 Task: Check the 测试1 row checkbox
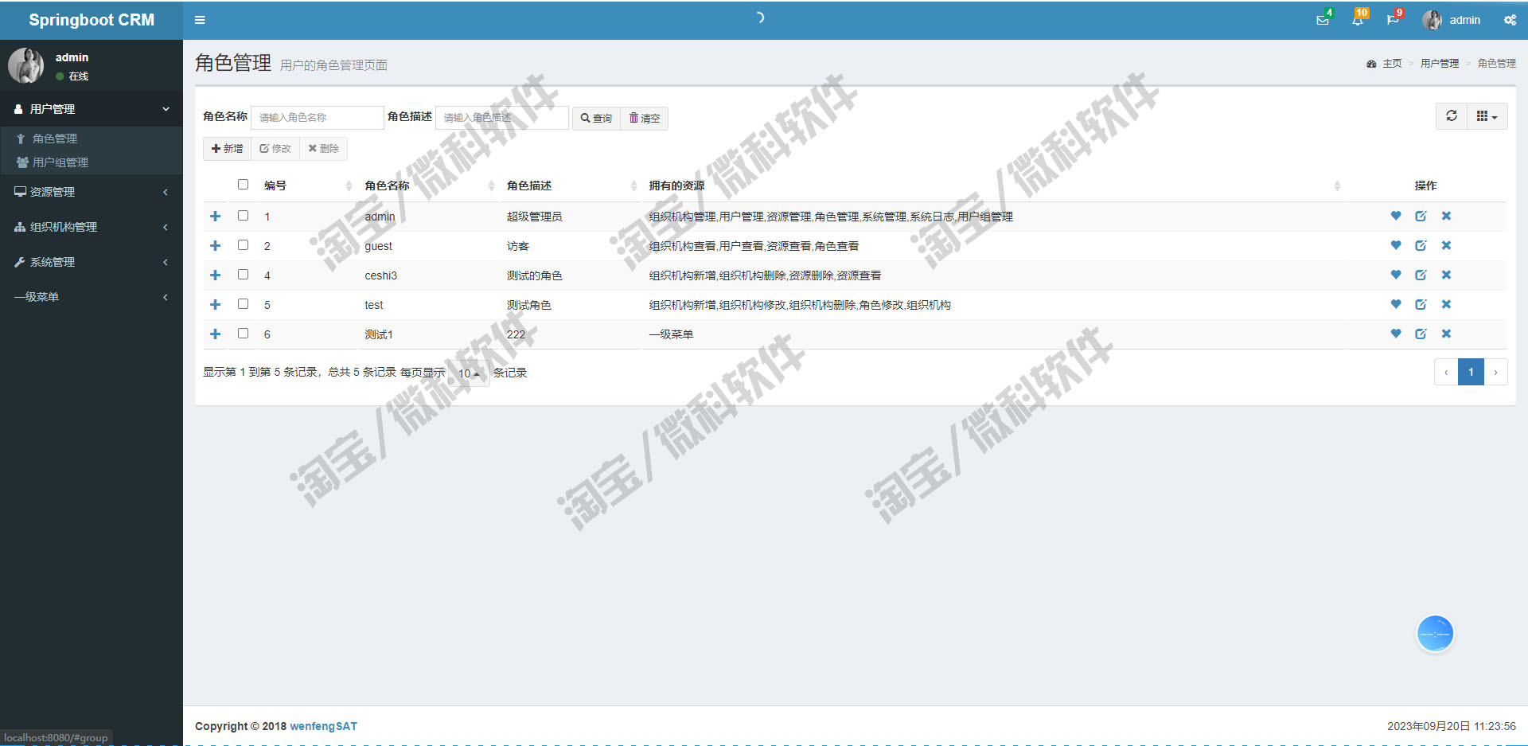click(x=243, y=334)
